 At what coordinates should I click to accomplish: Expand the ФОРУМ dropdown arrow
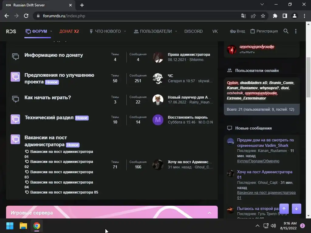point(51,31)
